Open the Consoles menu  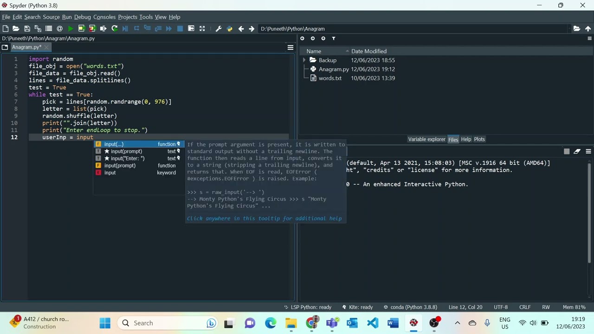[104, 17]
